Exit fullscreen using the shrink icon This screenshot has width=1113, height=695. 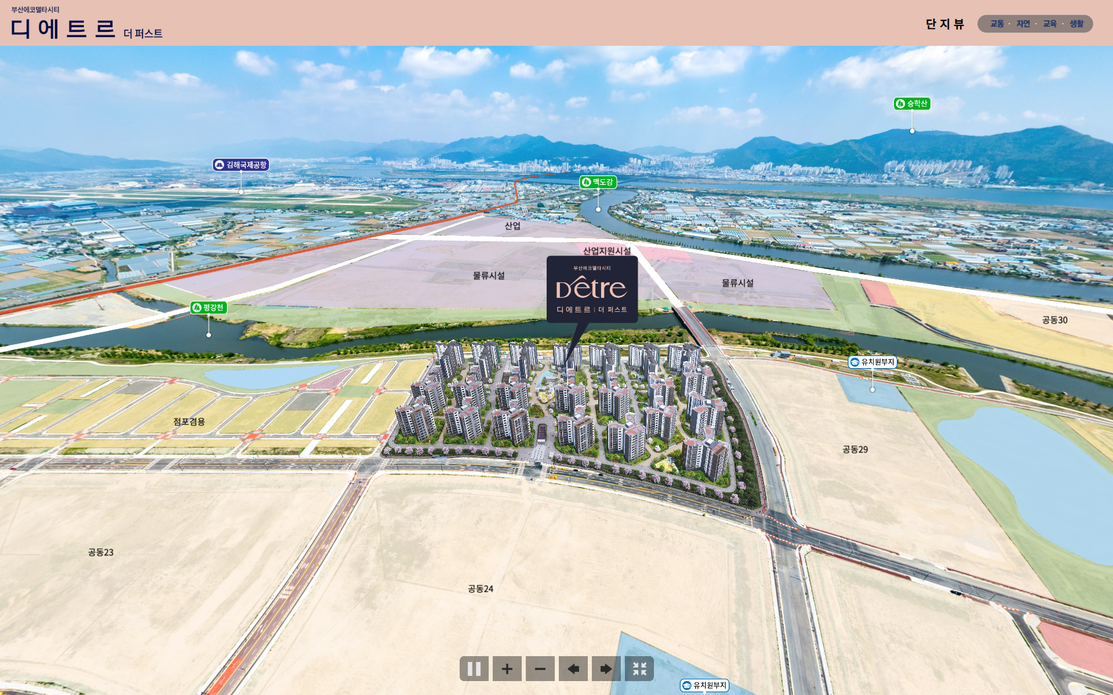[x=639, y=668]
